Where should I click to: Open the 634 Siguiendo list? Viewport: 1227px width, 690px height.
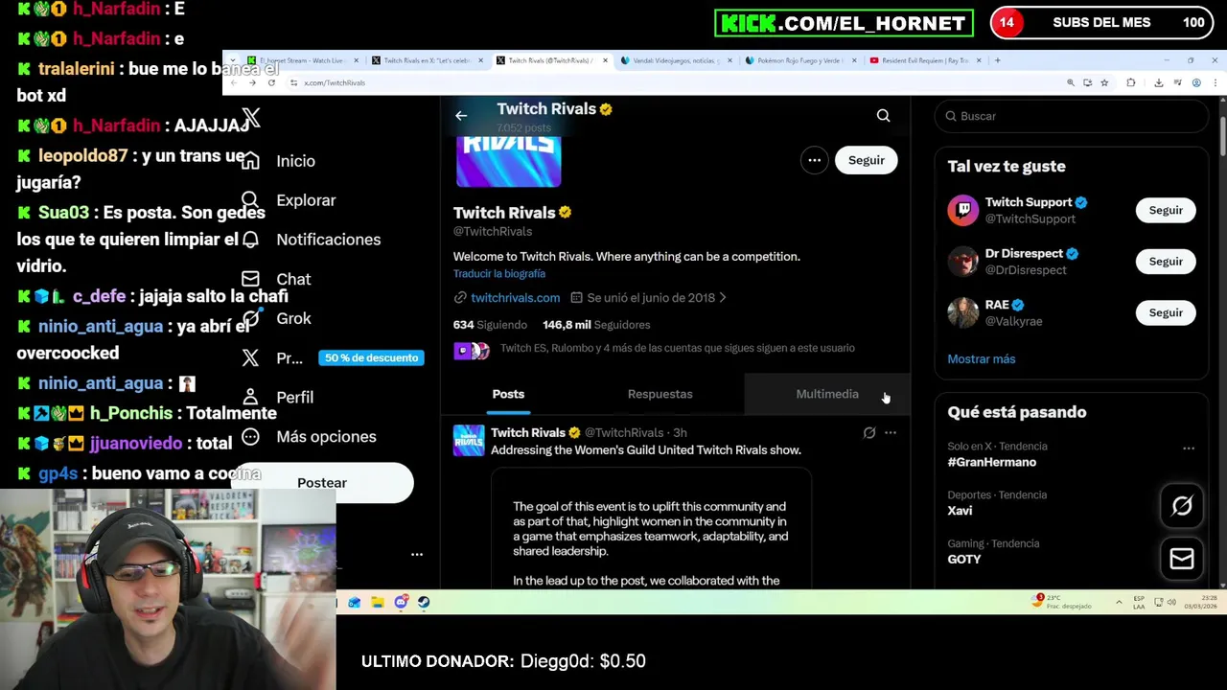(x=490, y=325)
